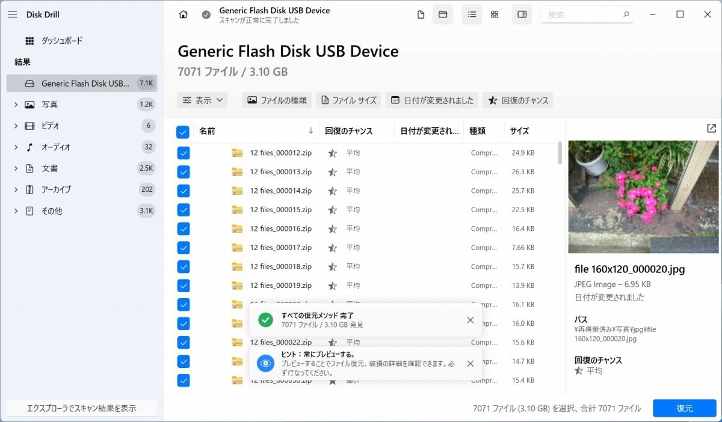Expand the アーカイブ category chevron
The image size is (722, 422).
coord(16,189)
